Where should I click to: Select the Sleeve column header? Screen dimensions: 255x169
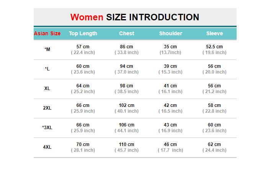(214, 33)
